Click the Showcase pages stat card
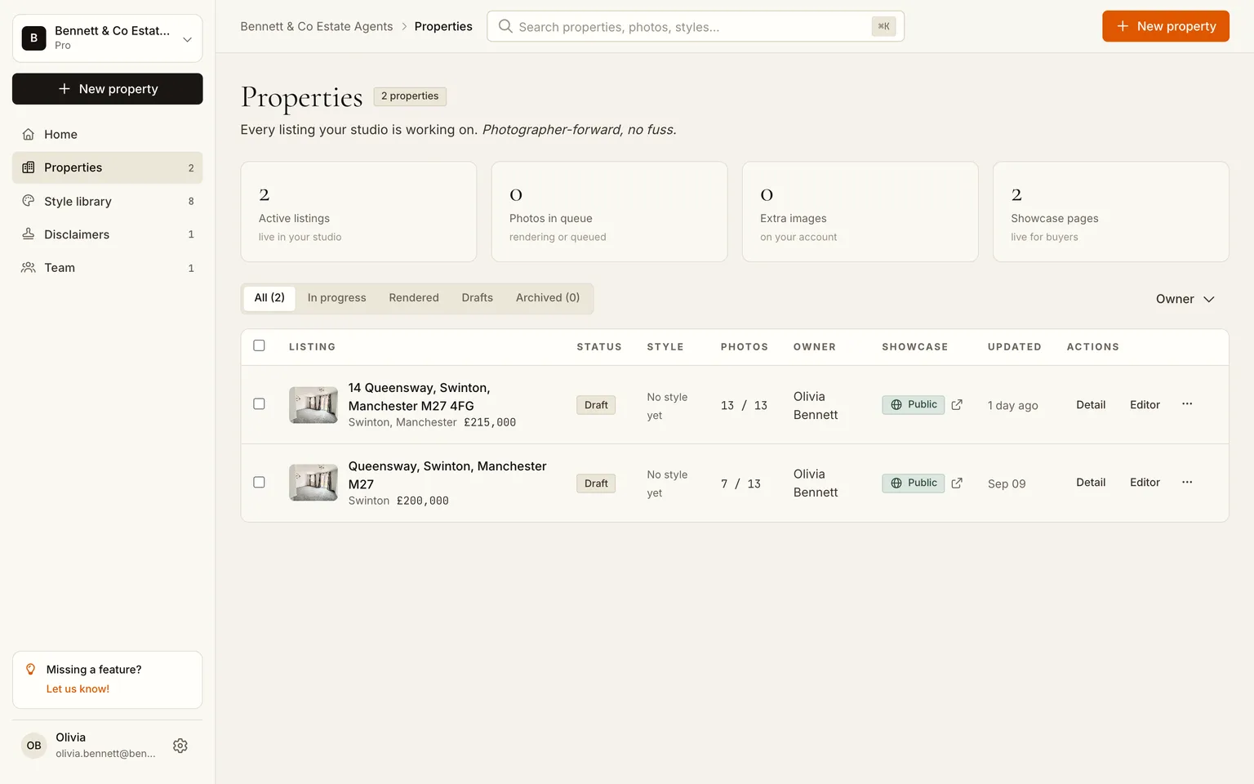The image size is (1254, 784). coord(1110,212)
